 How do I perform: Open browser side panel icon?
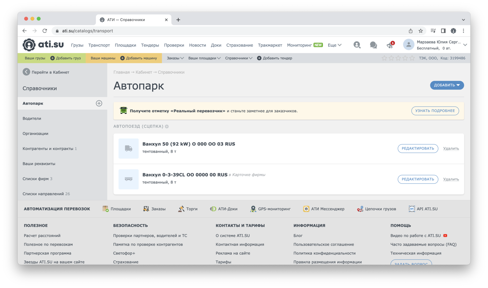443,31
